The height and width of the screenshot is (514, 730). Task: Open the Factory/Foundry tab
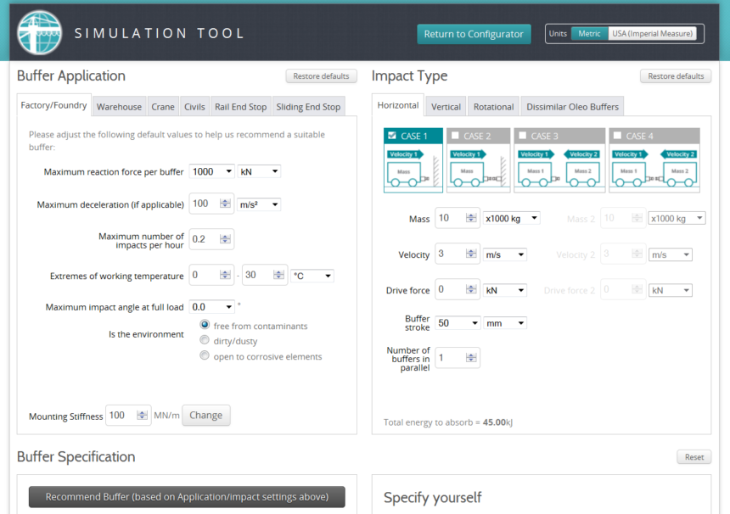tap(54, 105)
